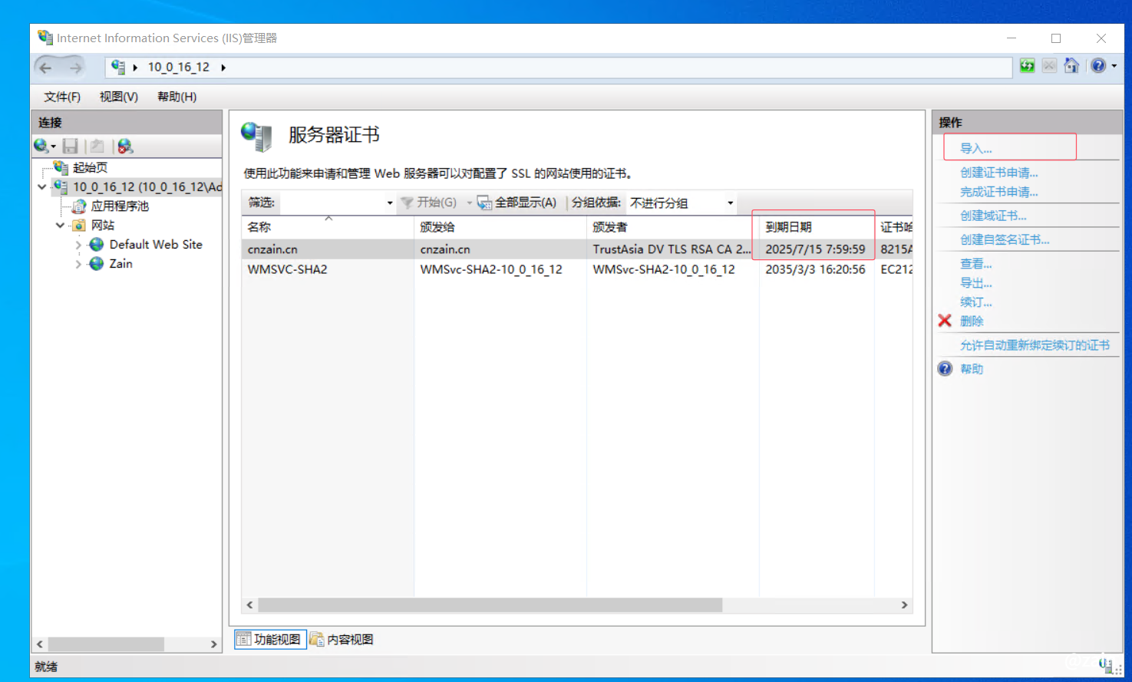Click the stop loading icon

click(1049, 66)
